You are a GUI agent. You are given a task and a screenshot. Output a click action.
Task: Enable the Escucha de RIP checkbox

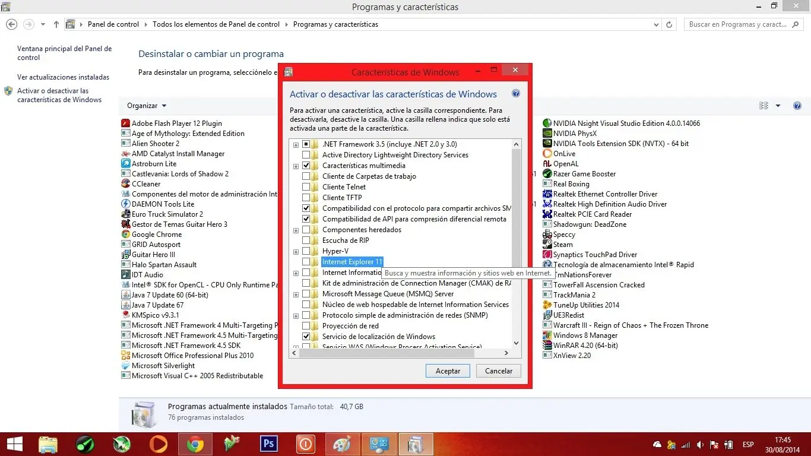[x=306, y=240]
